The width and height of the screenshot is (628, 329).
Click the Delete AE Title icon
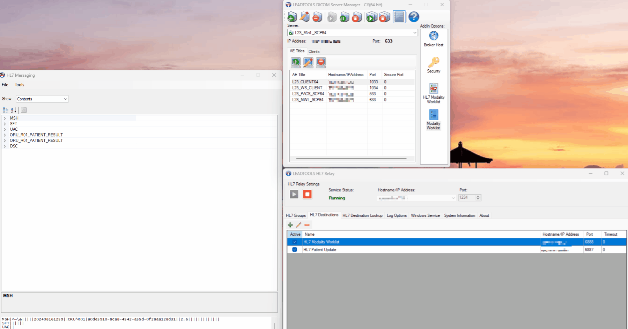point(321,62)
